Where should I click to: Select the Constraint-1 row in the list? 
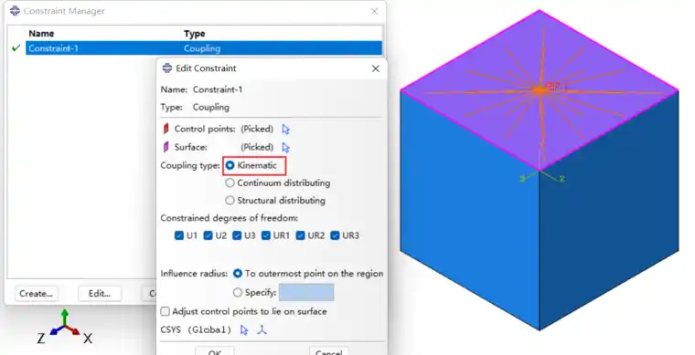tap(203, 48)
